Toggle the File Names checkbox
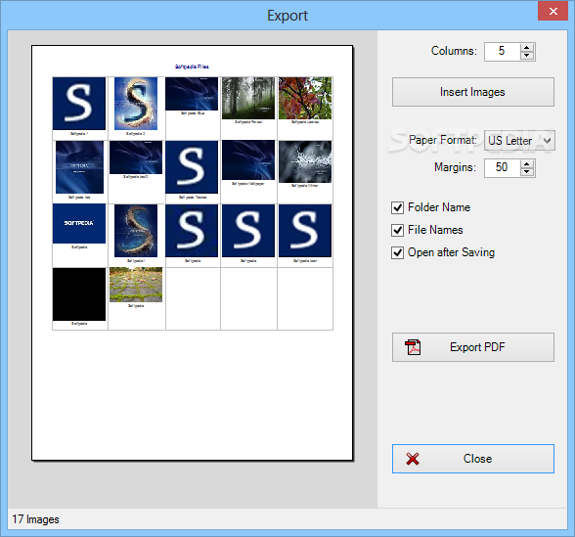575x537 pixels. pos(397,230)
